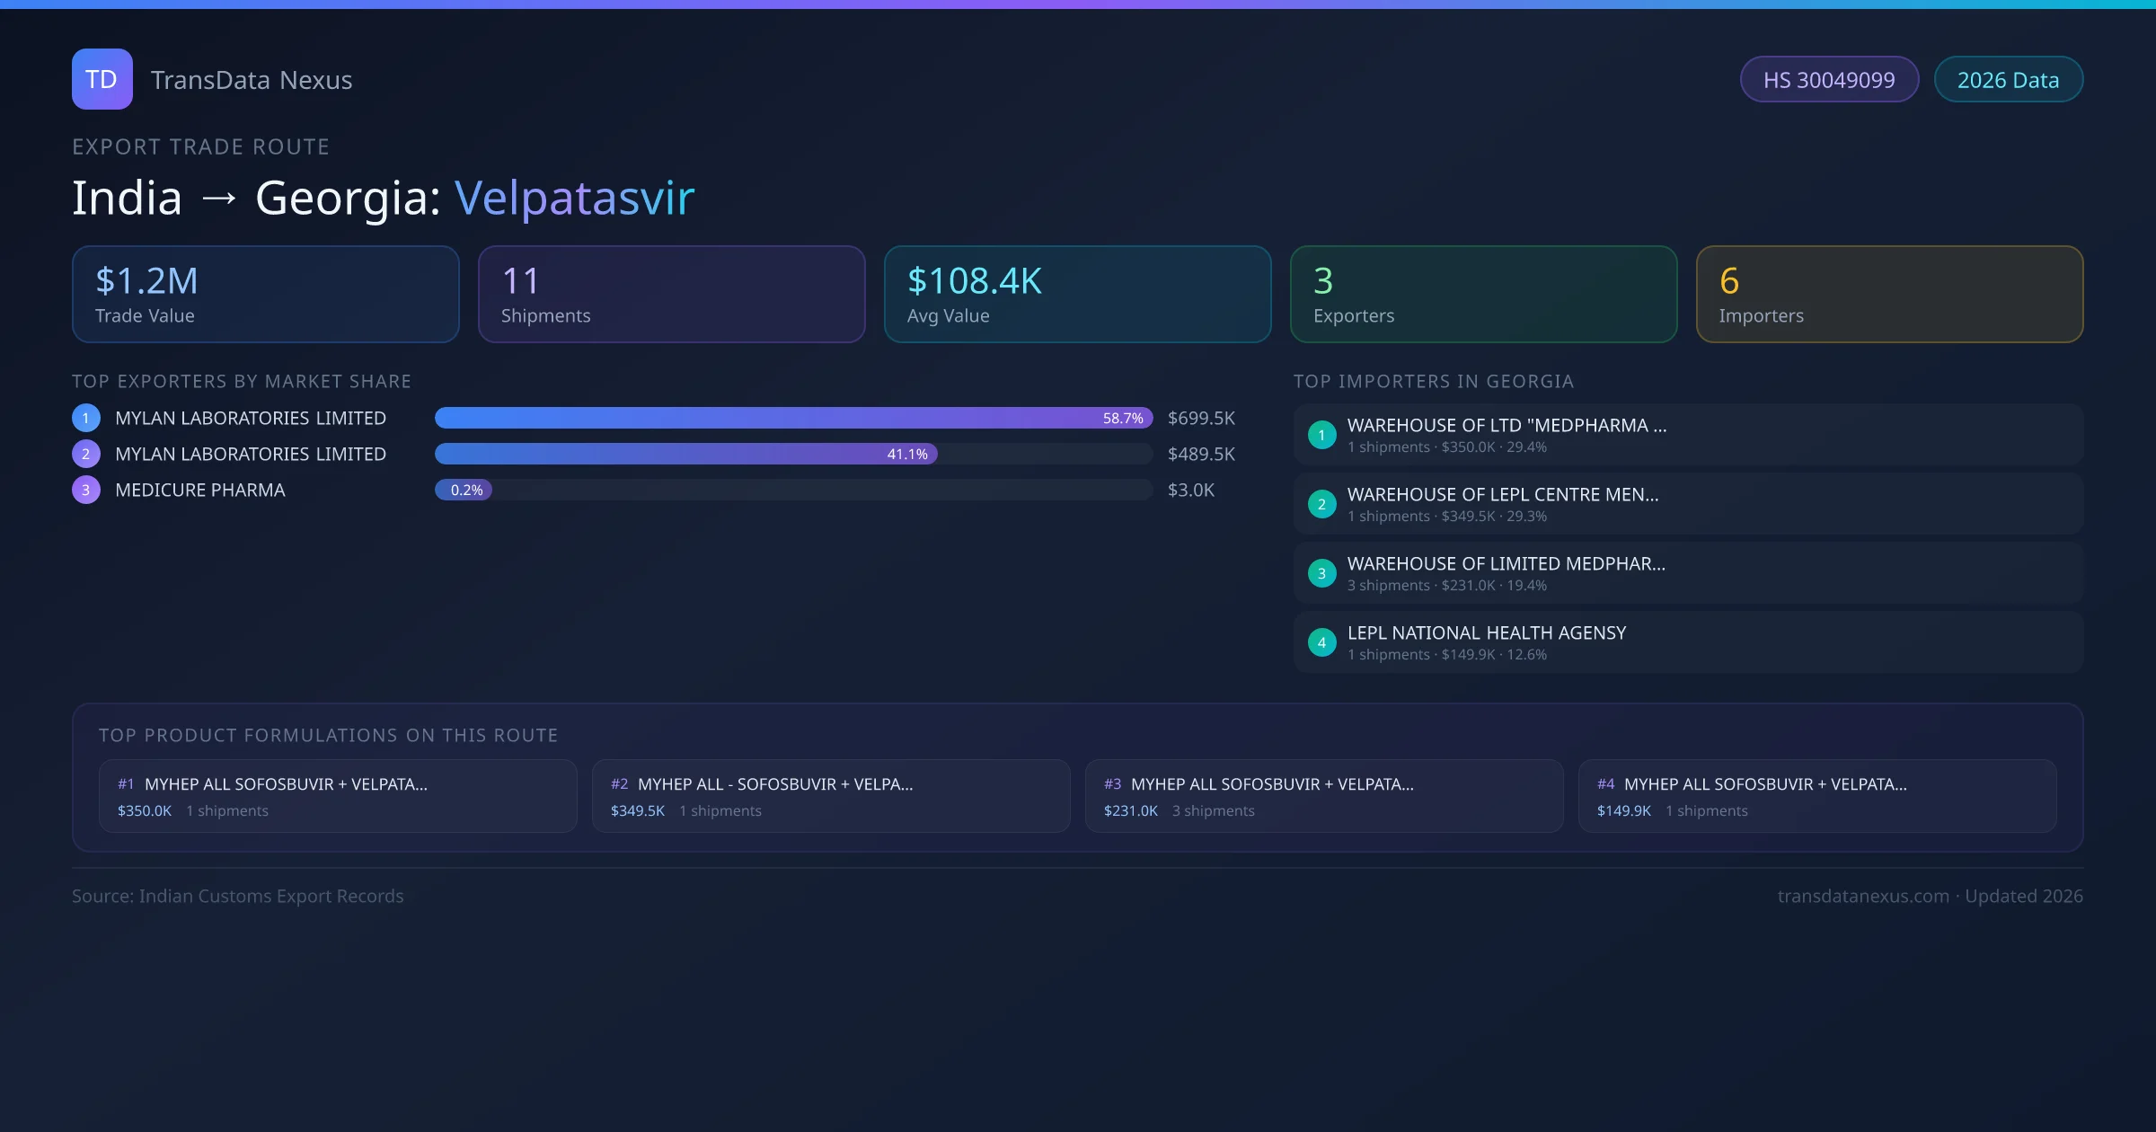Click green rank 2 importer icon
This screenshot has height=1132, width=2156.
pyautogui.click(x=1321, y=504)
